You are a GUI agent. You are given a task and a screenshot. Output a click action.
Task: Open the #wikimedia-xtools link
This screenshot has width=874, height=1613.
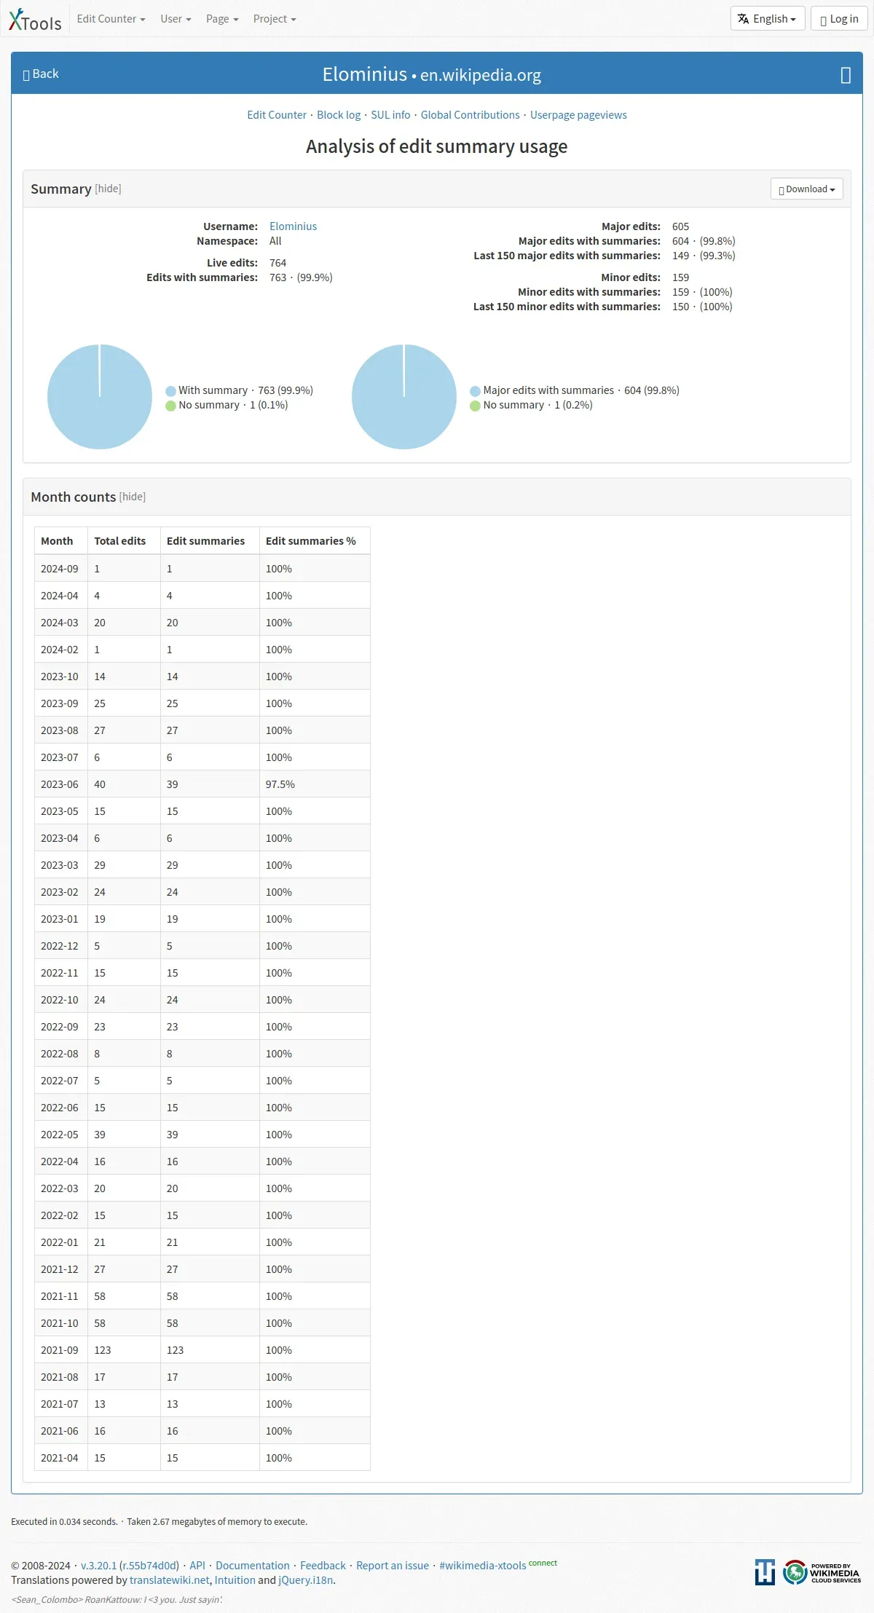coord(482,1566)
